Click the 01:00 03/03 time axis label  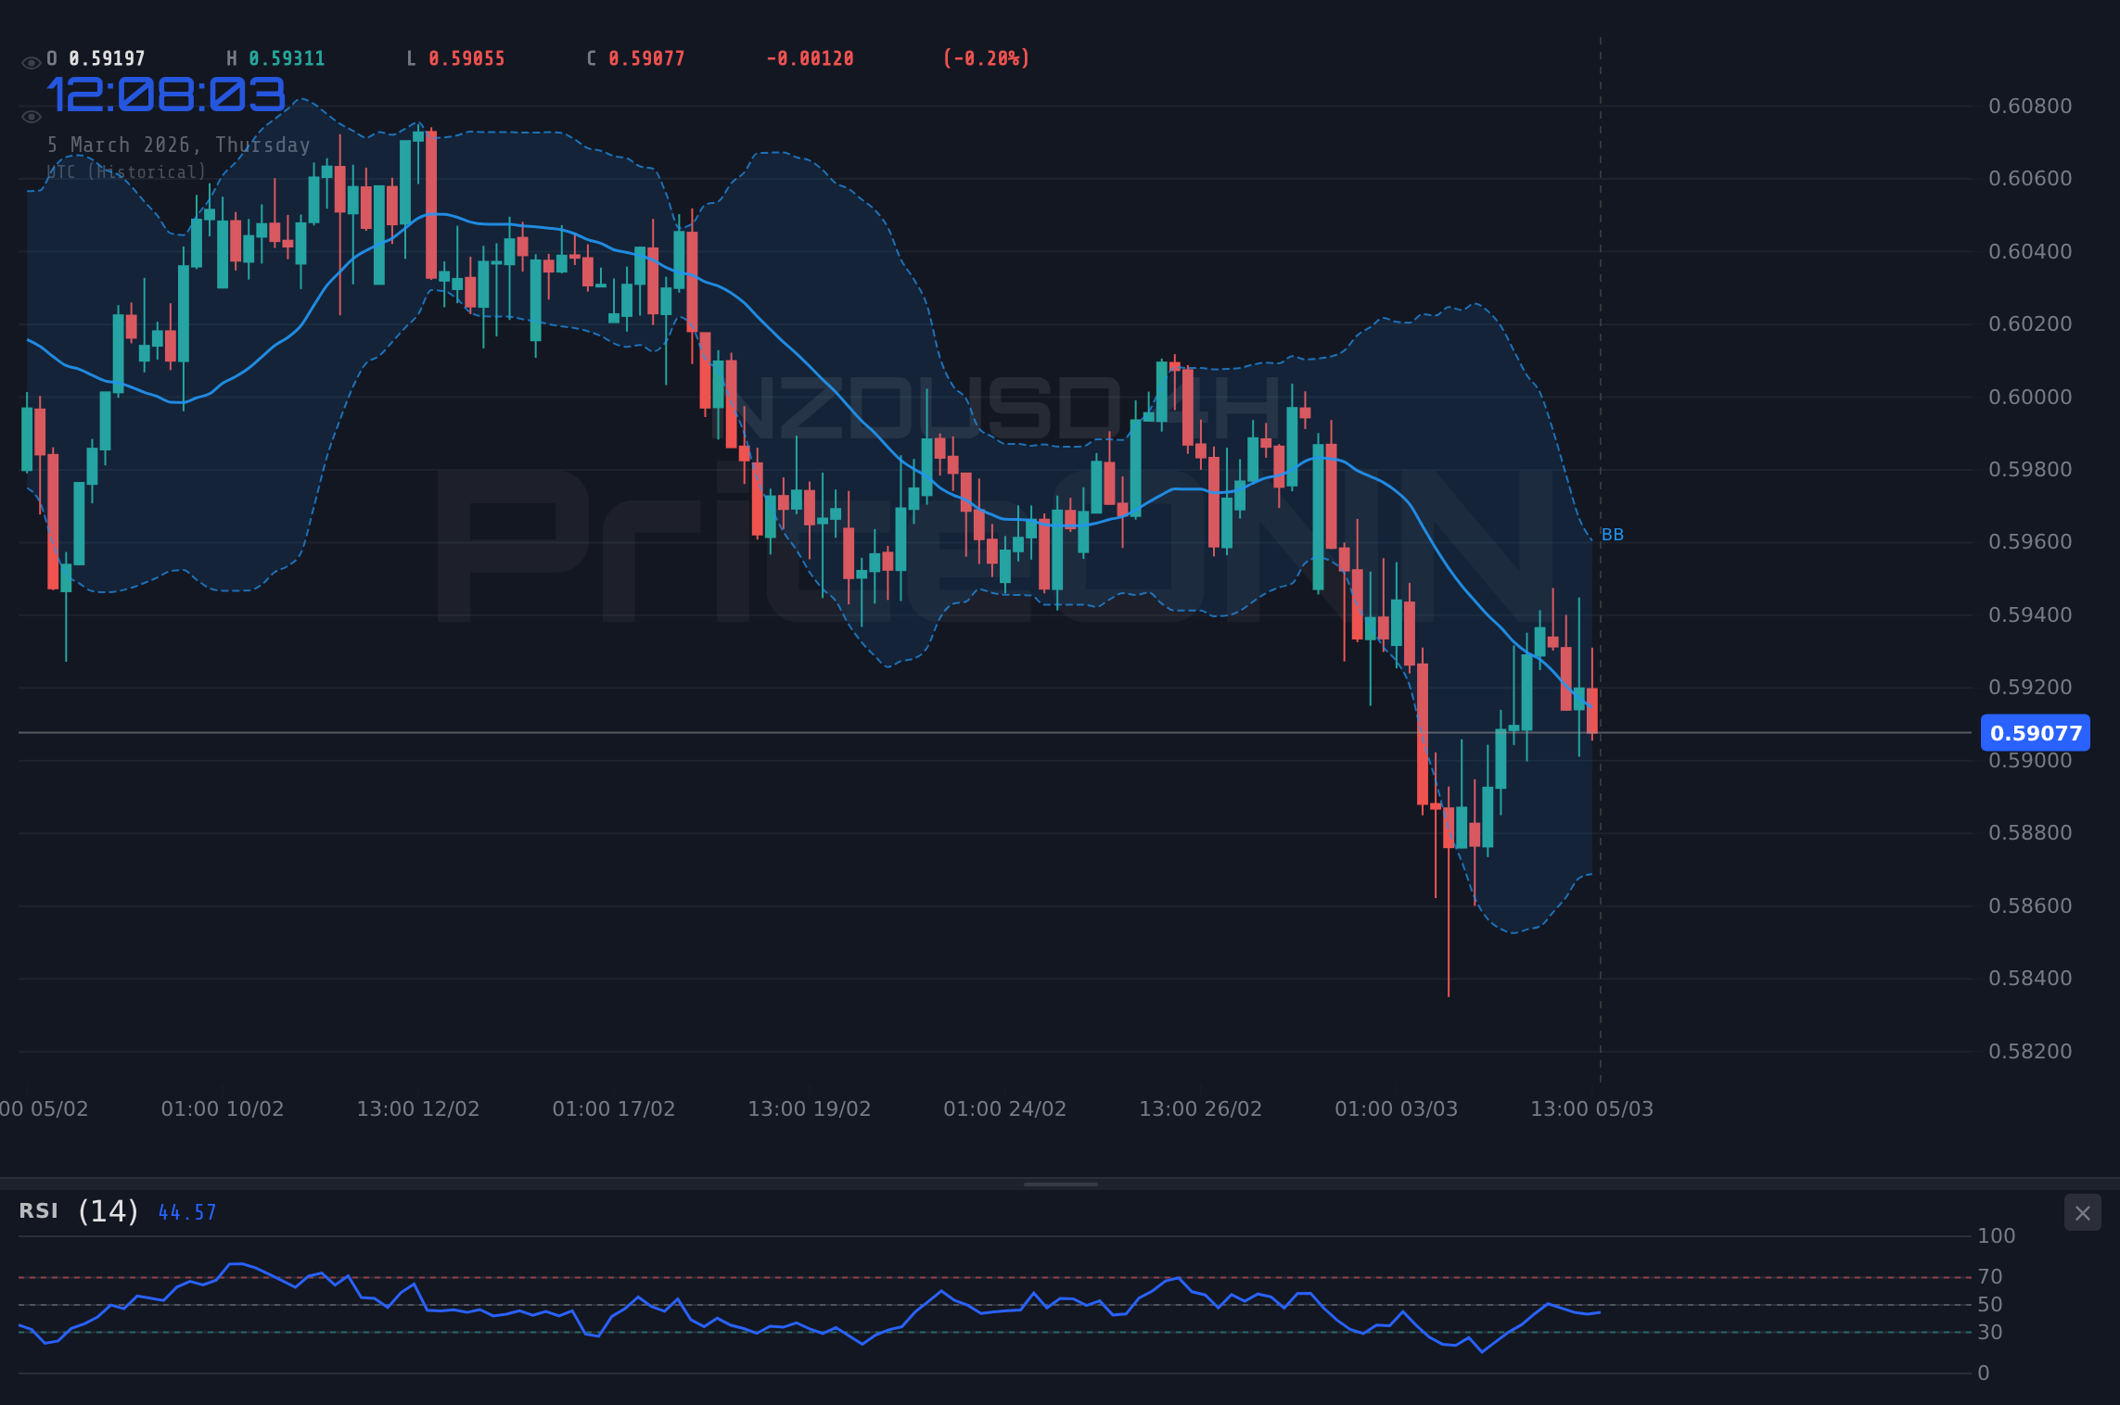[x=1396, y=1109]
